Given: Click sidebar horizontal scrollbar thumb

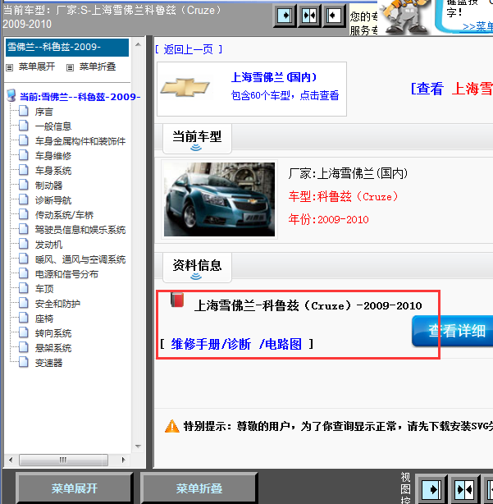Looking at the screenshot, I should click(63, 460).
